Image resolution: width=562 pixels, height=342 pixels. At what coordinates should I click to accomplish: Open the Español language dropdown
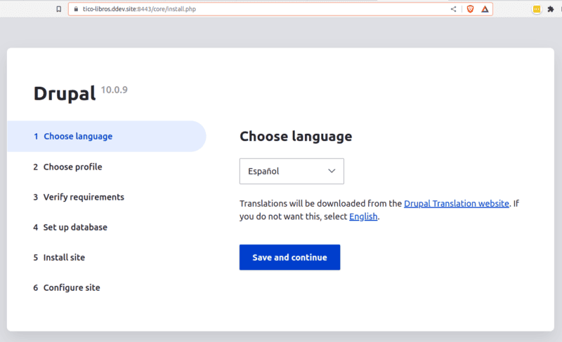tap(292, 171)
